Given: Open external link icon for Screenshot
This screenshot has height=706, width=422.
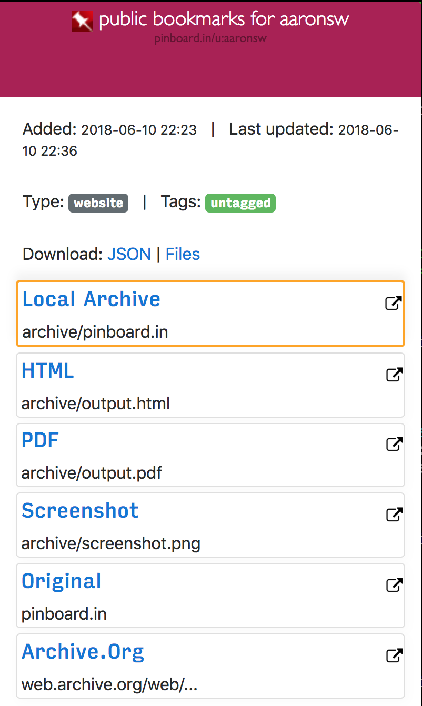Looking at the screenshot, I should [394, 515].
